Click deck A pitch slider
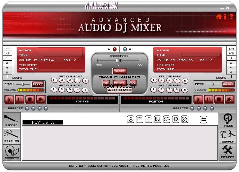Viewport: 239px width, 172px height. [x=23, y=84]
